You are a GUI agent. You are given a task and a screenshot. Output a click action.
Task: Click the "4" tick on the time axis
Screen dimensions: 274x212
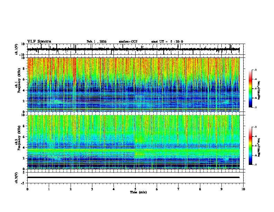tap(114, 189)
